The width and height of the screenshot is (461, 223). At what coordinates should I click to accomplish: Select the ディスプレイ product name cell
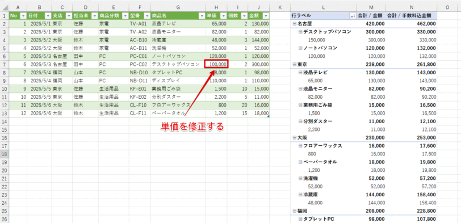[x=178, y=81]
